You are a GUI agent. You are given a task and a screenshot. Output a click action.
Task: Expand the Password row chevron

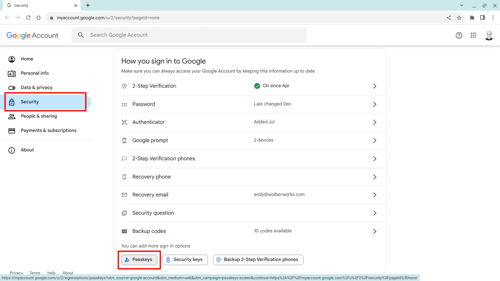tap(375, 104)
